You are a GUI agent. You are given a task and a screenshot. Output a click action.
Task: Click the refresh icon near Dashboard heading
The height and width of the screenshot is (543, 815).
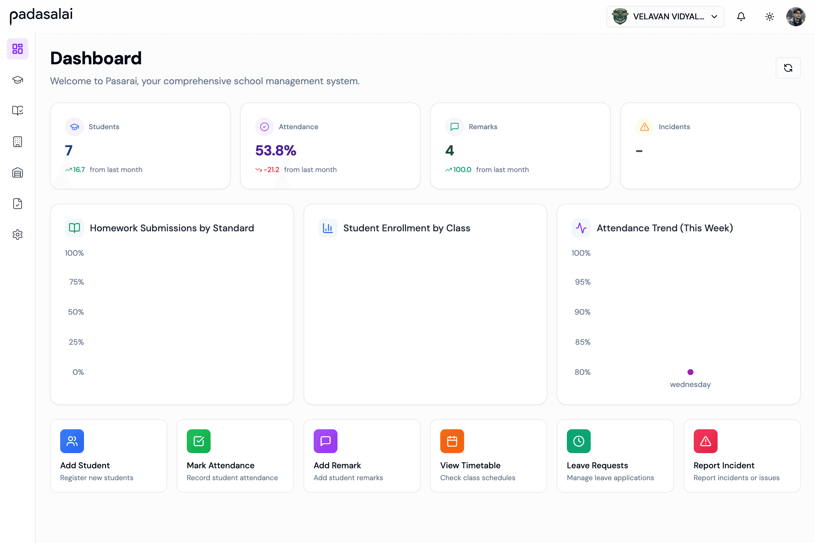788,68
